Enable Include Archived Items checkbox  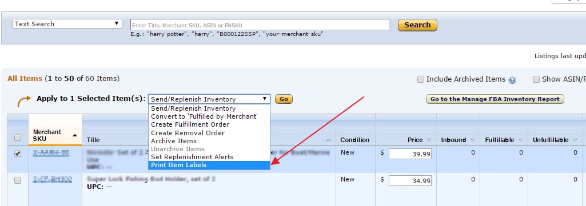421,79
